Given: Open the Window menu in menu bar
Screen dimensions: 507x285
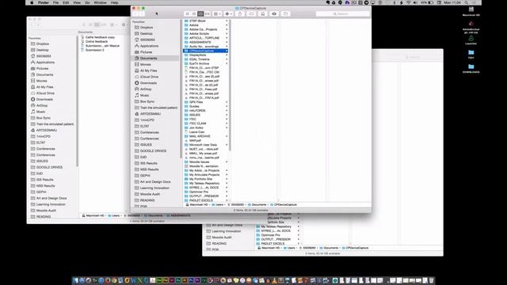Looking at the screenshot, I should [100, 2].
